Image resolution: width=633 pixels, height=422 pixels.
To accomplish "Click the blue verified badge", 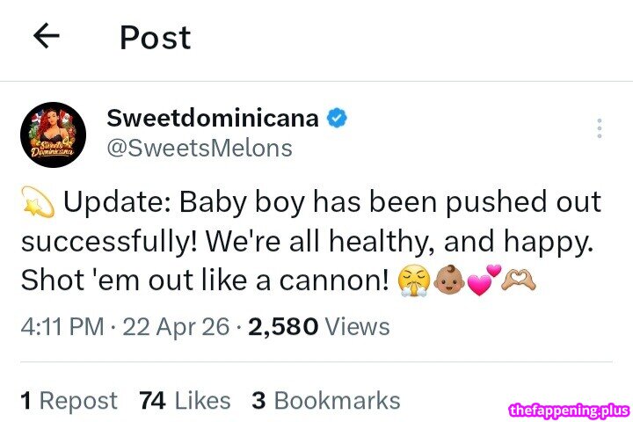I will (x=337, y=117).
